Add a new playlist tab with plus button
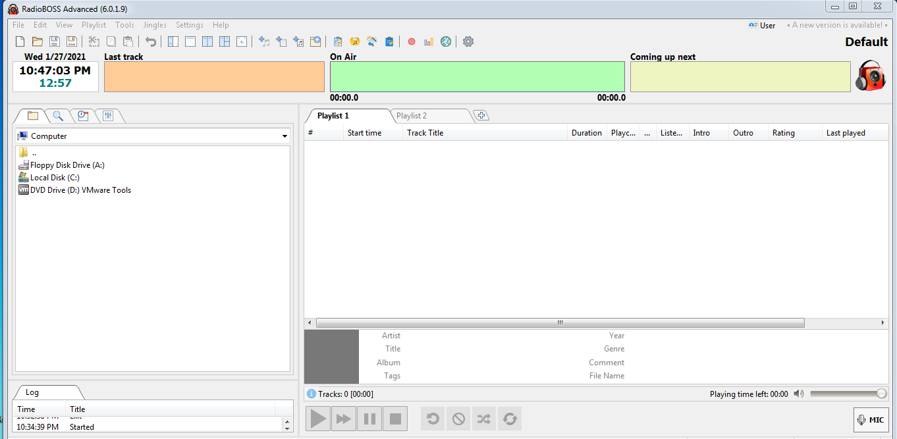The image size is (897, 439). coord(481,116)
